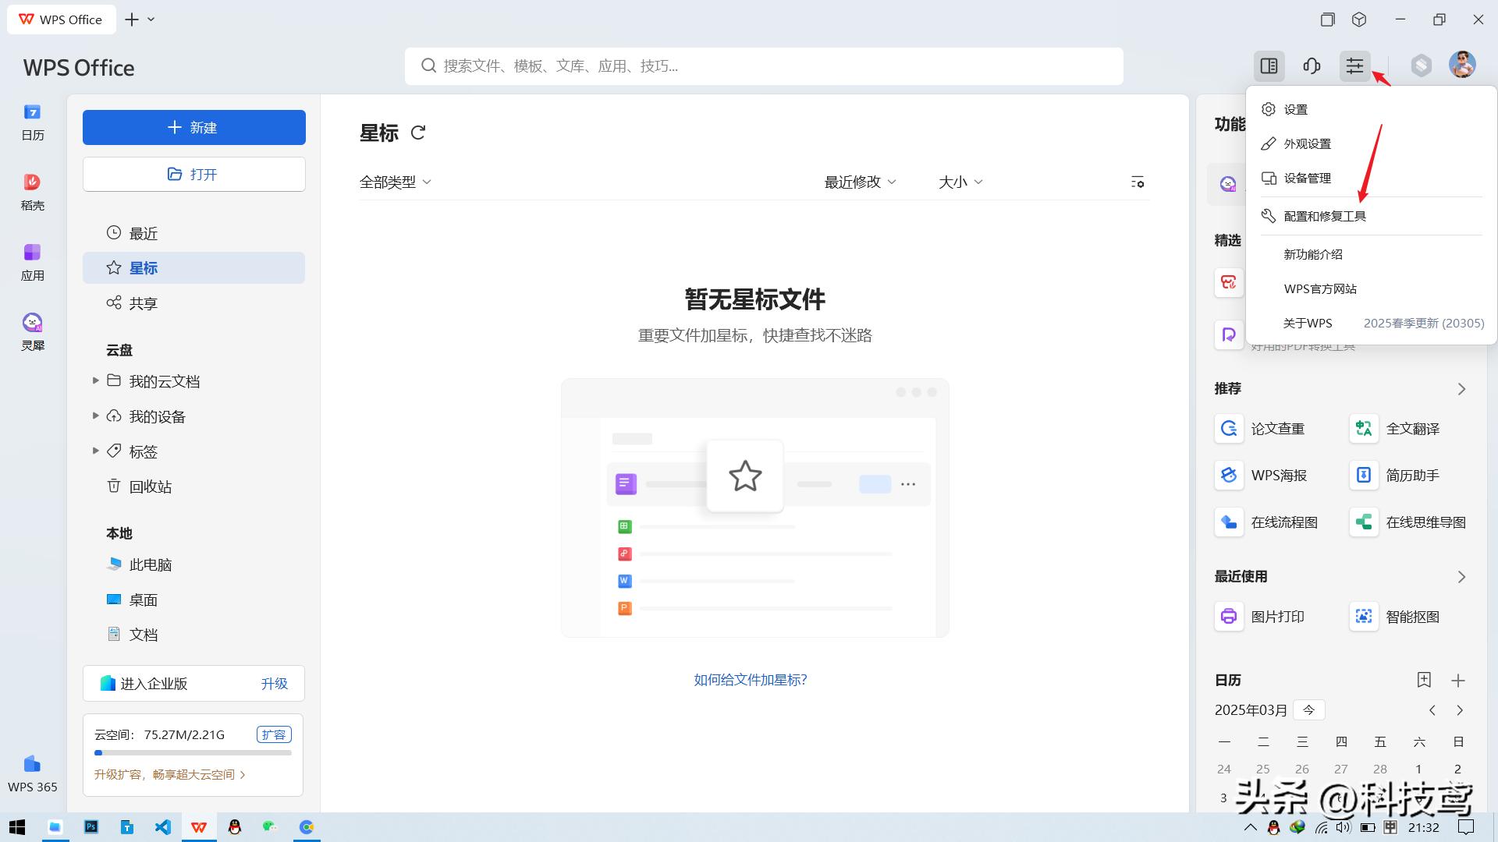Image resolution: width=1498 pixels, height=842 pixels.
Task: Open 稻壳 templates from the sidebar
Action: [x=32, y=189]
